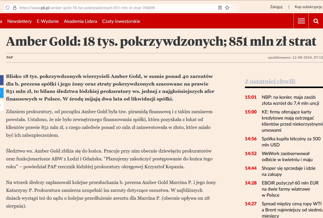Click Zaloguj to sign in
Screen dimensions: 323x218
tap(276, 7)
